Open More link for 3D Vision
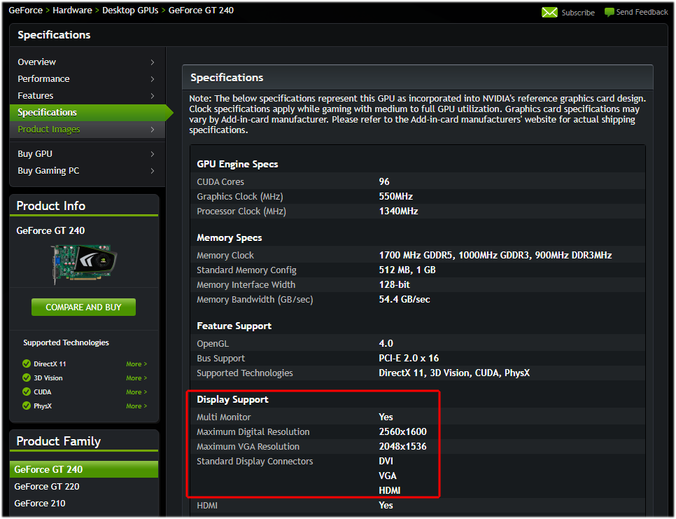 (x=136, y=378)
